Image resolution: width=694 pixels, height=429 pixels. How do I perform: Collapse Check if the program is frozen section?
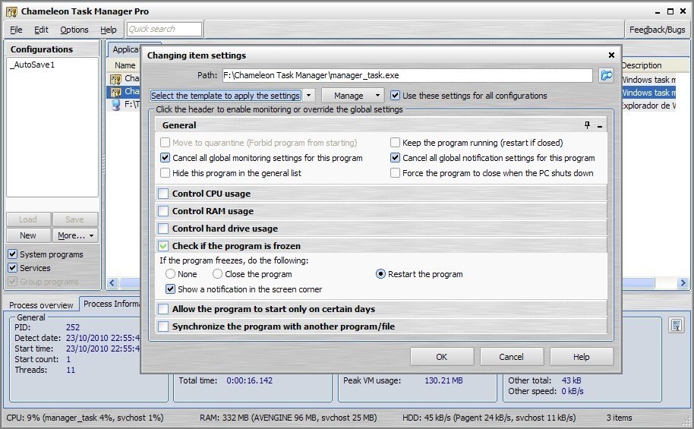click(380, 246)
